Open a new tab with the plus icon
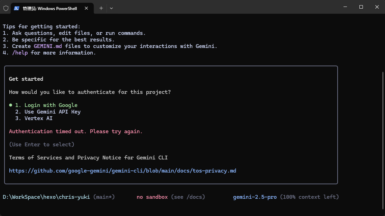Image resolution: width=385 pixels, height=216 pixels. (x=101, y=8)
